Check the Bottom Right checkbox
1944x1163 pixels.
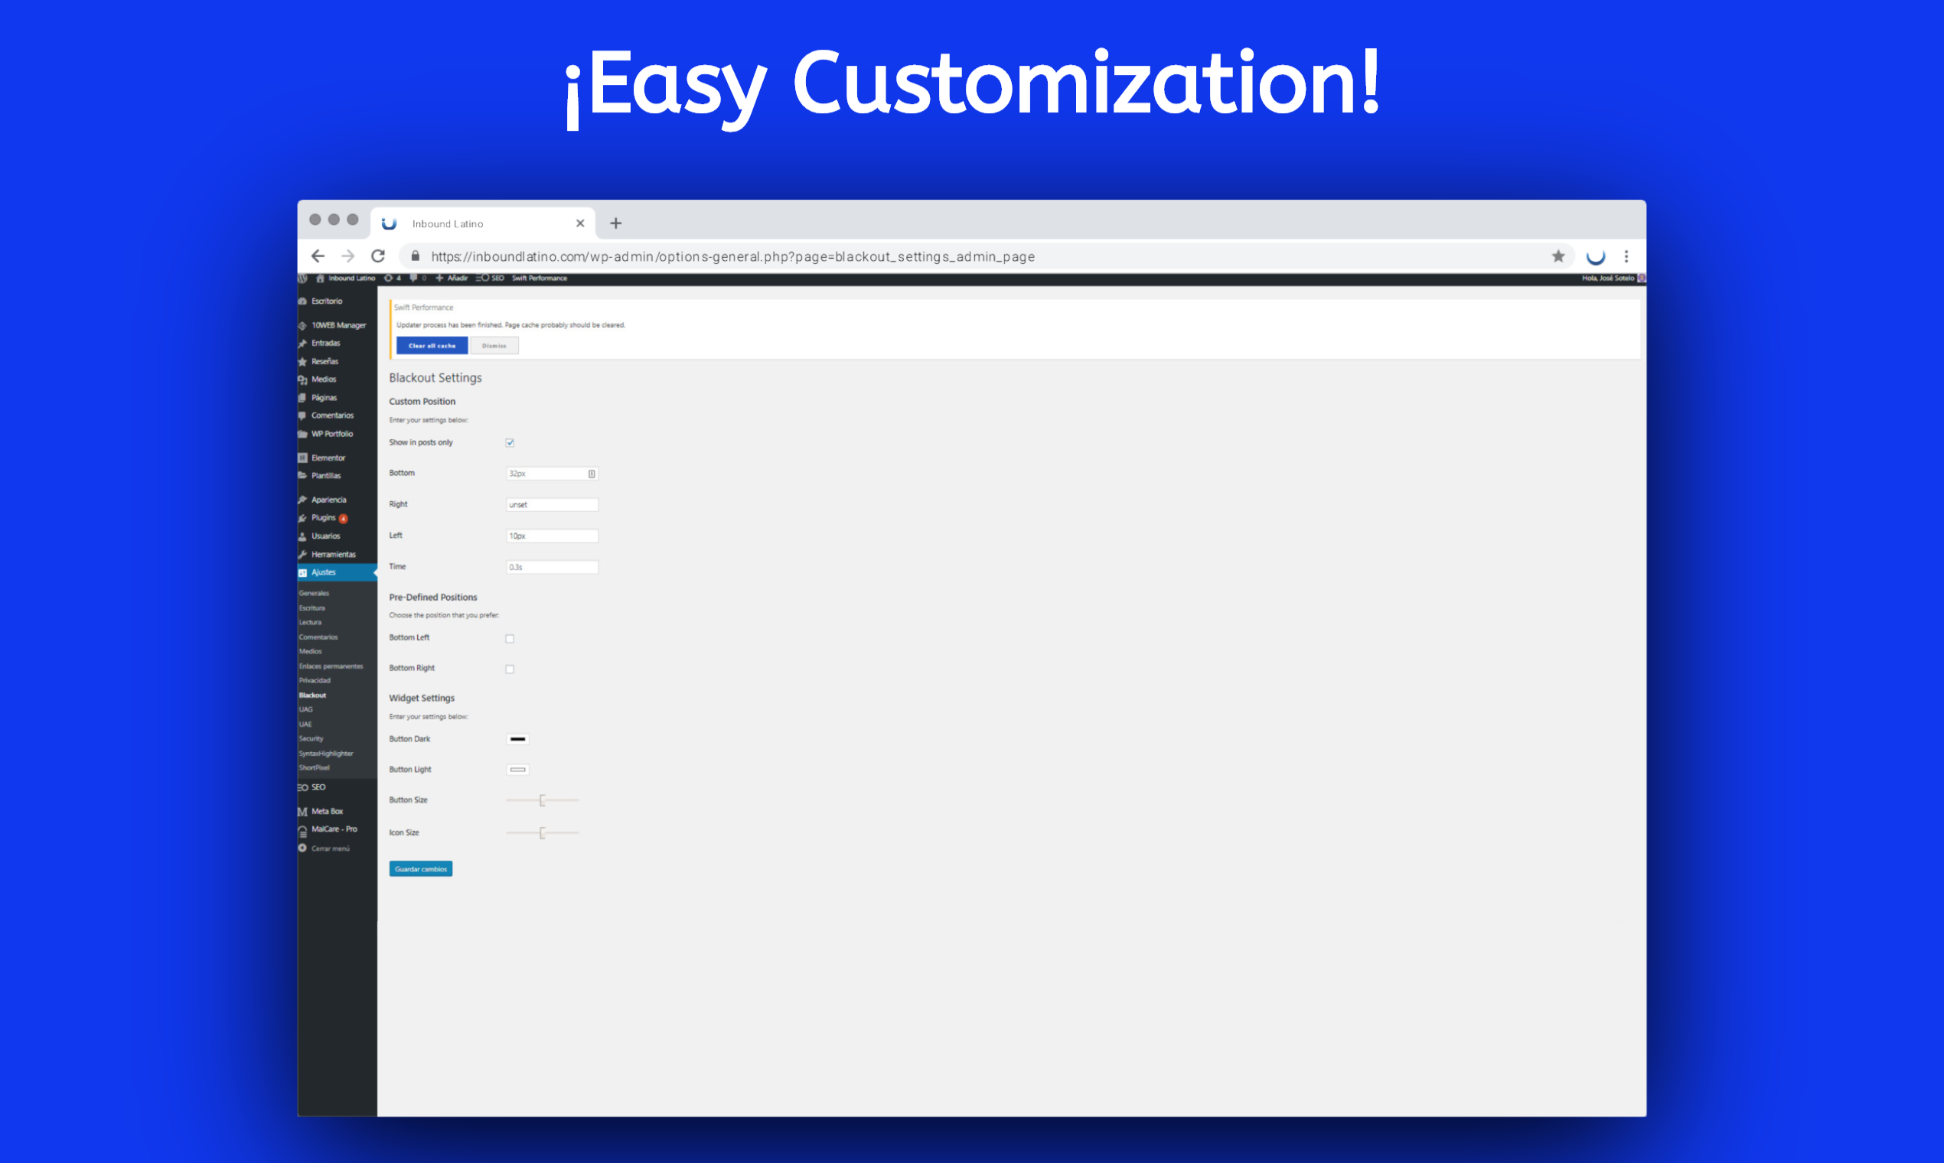[510, 669]
